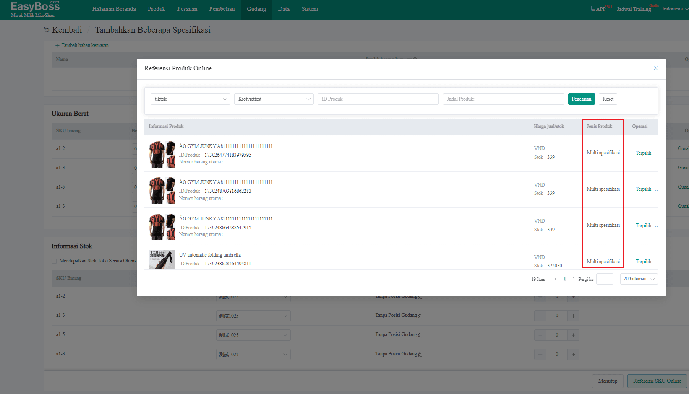Select page 1 in pagination

(565, 279)
